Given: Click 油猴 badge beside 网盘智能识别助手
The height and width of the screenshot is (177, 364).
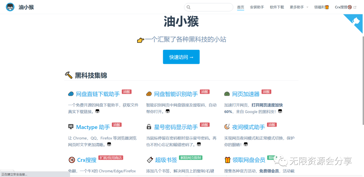Looking at the screenshot, I should click(x=205, y=92).
